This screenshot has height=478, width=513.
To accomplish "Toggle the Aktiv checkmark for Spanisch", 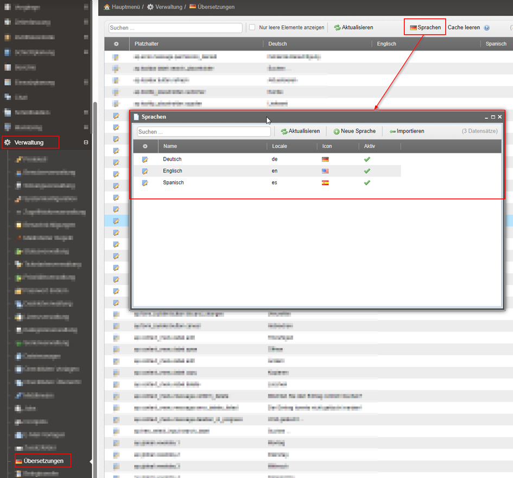I will click(x=367, y=183).
